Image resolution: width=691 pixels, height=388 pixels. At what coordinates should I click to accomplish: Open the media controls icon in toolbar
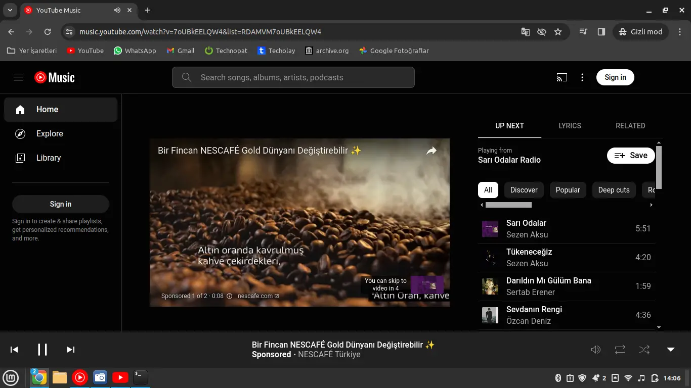(584, 32)
